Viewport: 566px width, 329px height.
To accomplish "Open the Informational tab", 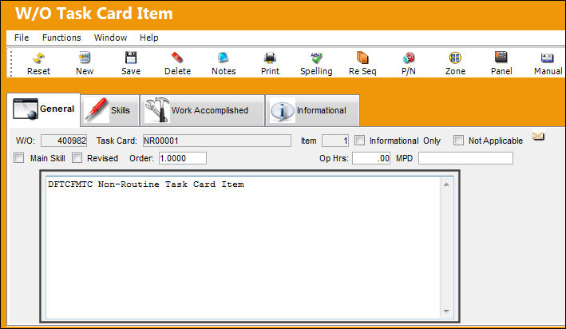I will pos(313,110).
